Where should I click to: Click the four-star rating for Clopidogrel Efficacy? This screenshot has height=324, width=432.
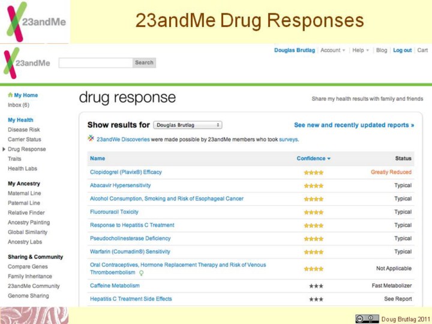pos(313,172)
